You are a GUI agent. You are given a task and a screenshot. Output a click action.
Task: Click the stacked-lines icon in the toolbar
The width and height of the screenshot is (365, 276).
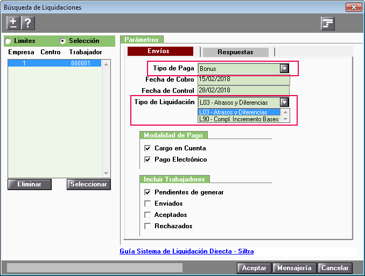(328, 24)
